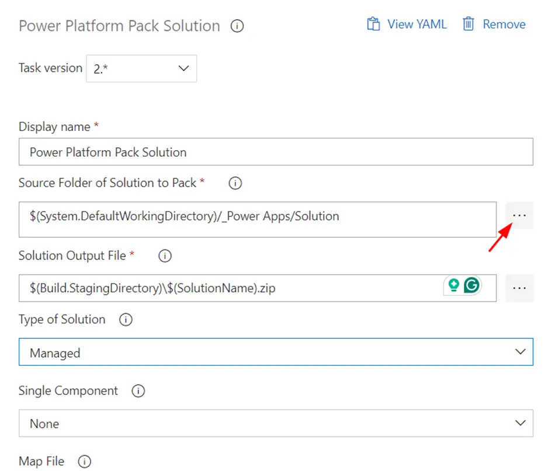Click the Remove link
This screenshot has height=471, width=548.
click(x=504, y=24)
